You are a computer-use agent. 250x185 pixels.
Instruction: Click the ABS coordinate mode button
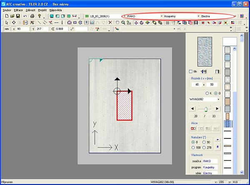pyautogui.click(x=7, y=29)
